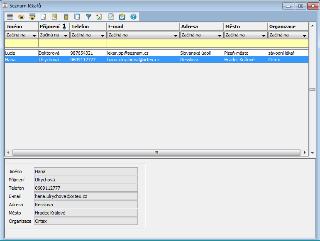Click the horizontal scrollbar thumb of the table
The height and width of the screenshot is (241, 320).
tap(156, 152)
